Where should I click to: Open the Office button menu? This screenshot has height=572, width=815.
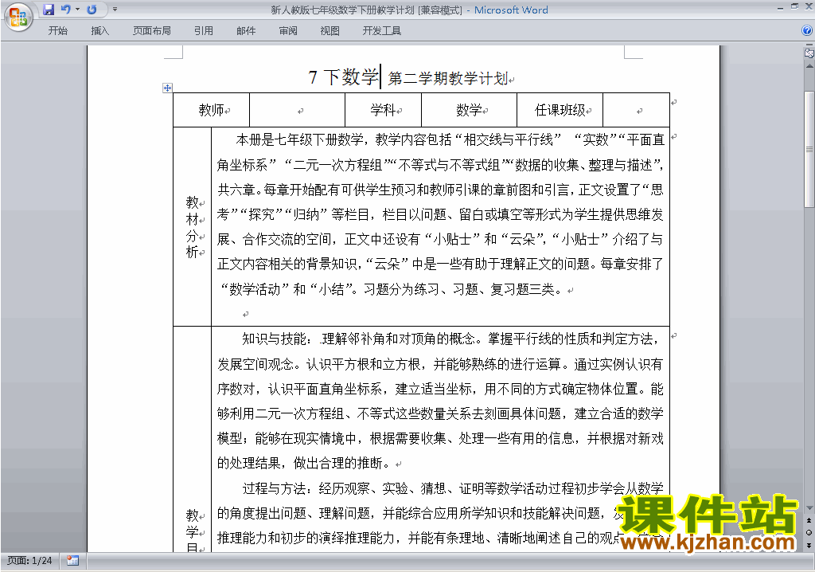(x=18, y=18)
